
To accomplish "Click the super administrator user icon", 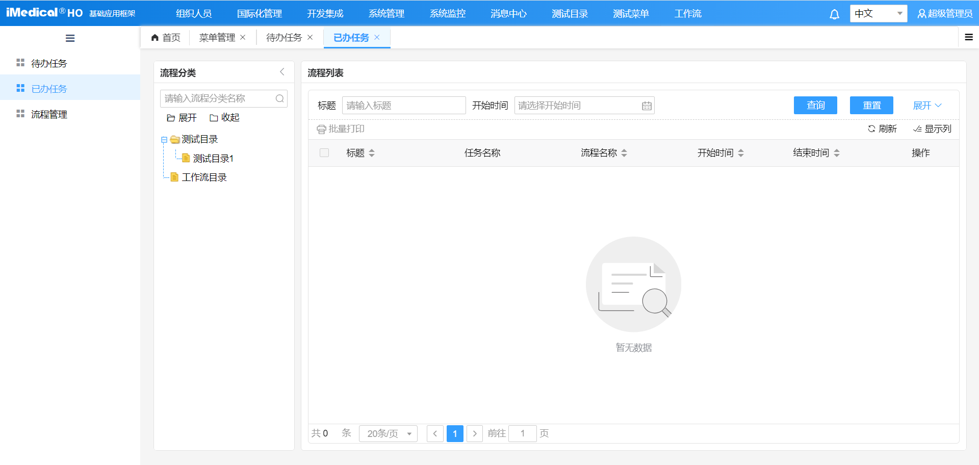I will 921,14.
